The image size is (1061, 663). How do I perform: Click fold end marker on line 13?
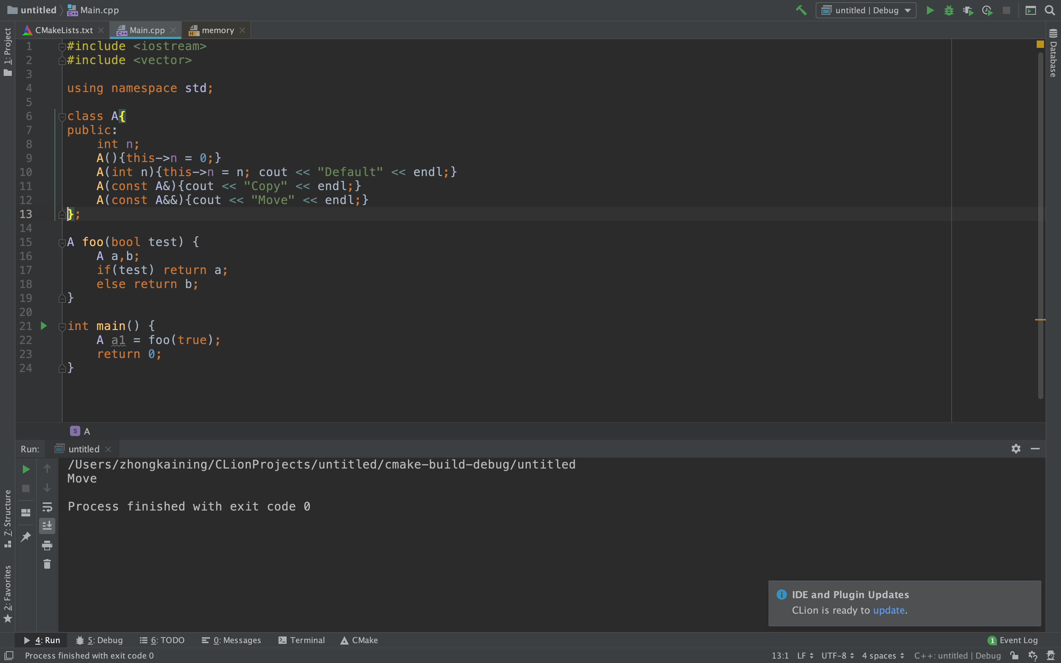(x=62, y=214)
